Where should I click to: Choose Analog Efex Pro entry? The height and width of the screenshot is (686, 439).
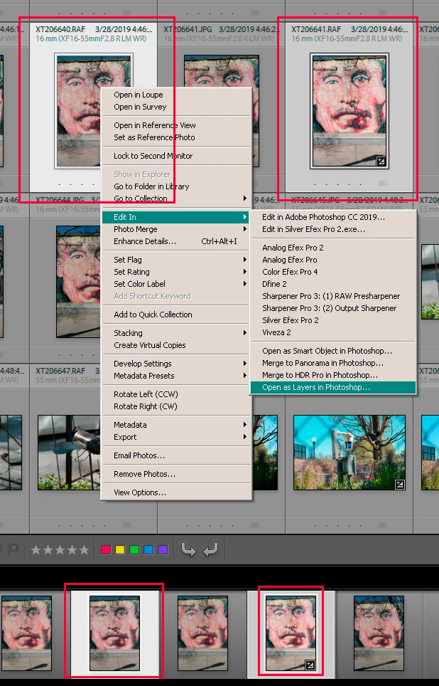(333, 260)
